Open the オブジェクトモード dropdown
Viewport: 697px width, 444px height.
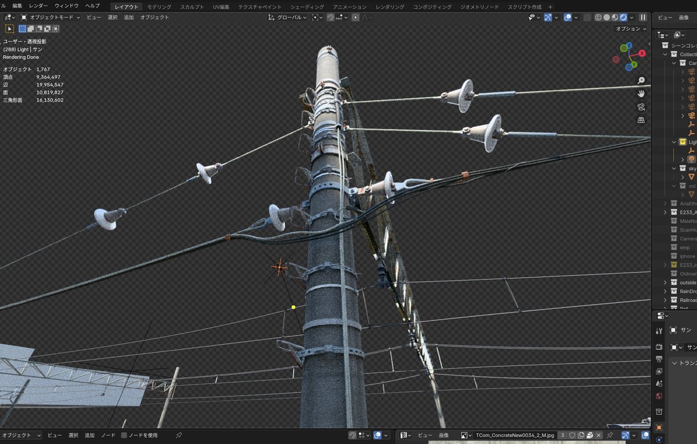51,17
